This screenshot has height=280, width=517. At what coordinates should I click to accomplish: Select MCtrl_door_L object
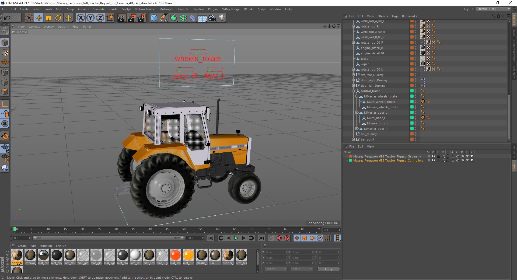[x=376, y=118]
